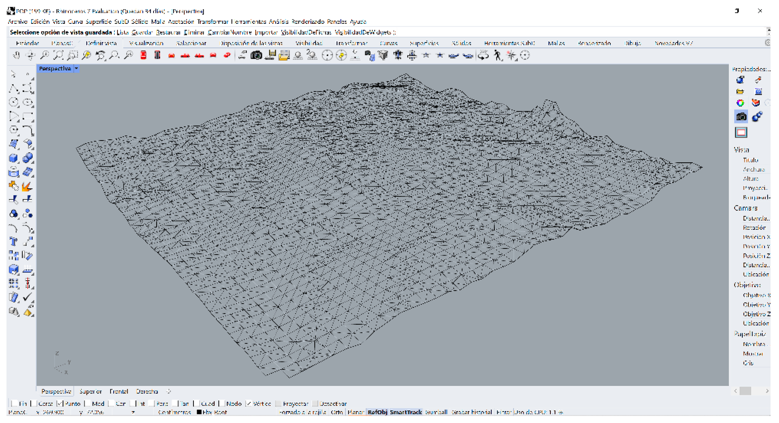Viewport: 779px width, 423px height.
Task: Open the Fbx Root layer selector
Action: click(x=212, y=412)
